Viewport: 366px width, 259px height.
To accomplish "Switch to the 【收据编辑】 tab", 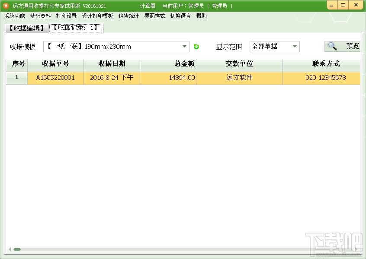I will point(26,28).
